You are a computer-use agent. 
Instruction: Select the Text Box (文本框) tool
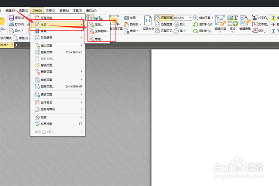260,24
